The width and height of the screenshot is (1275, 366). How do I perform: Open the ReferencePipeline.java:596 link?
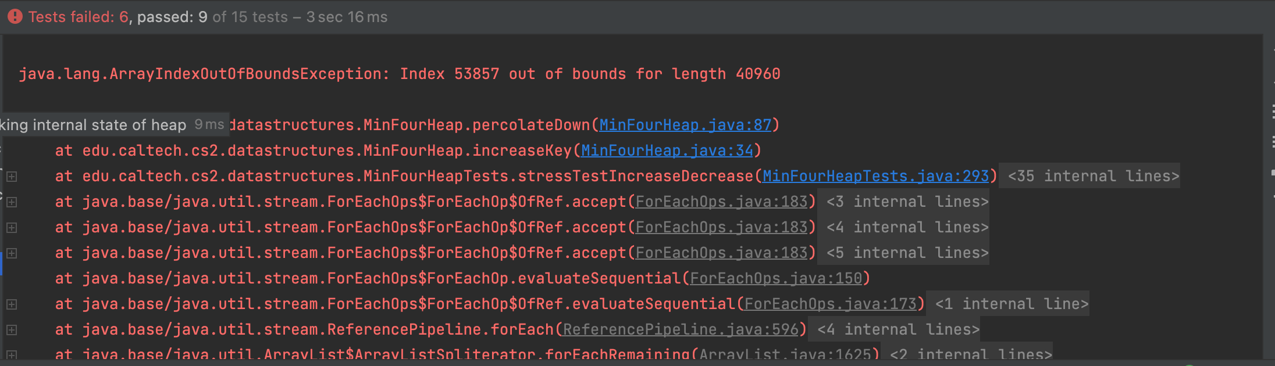681,330
